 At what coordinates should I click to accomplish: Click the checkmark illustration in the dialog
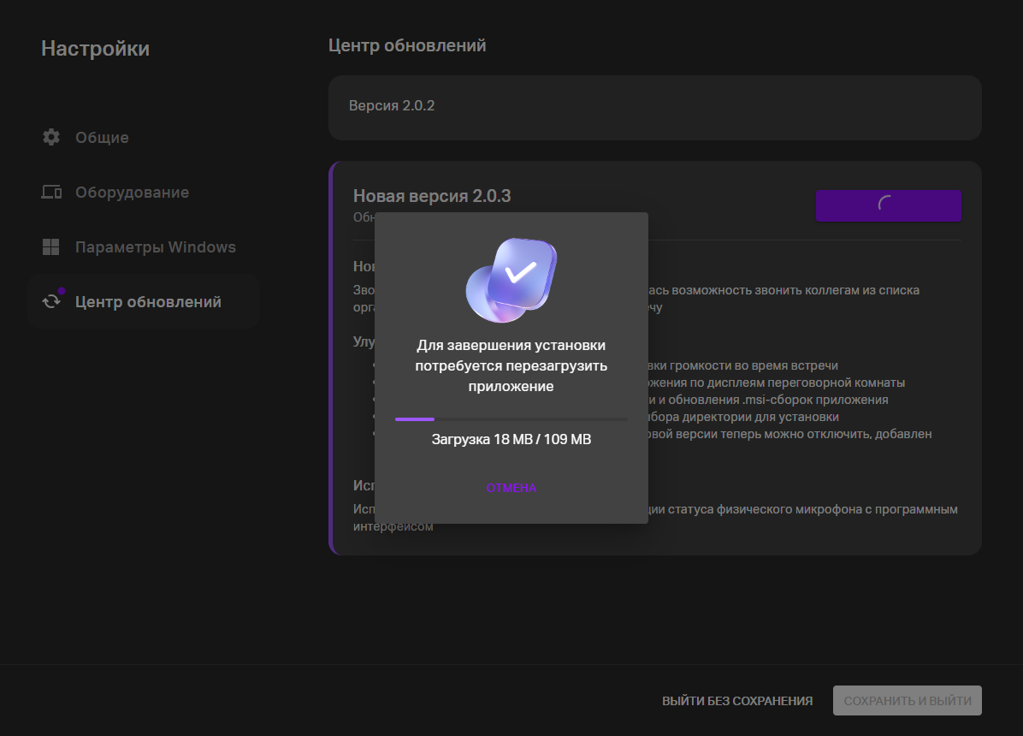click(511, 280)
